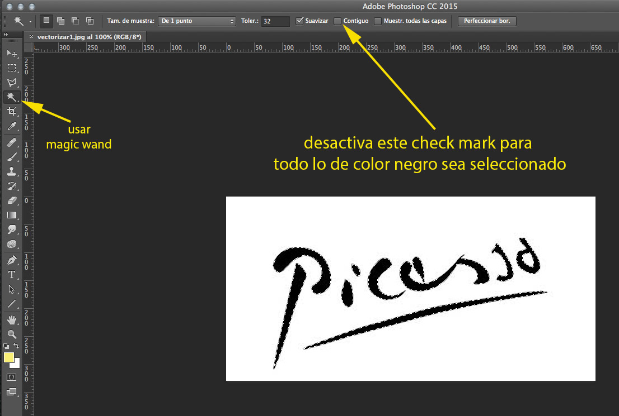The height and width of the screenshot is (416, 619).
Task: Toggle Muestr. todas las capas checkbox
Action: [x=378, y=21]
